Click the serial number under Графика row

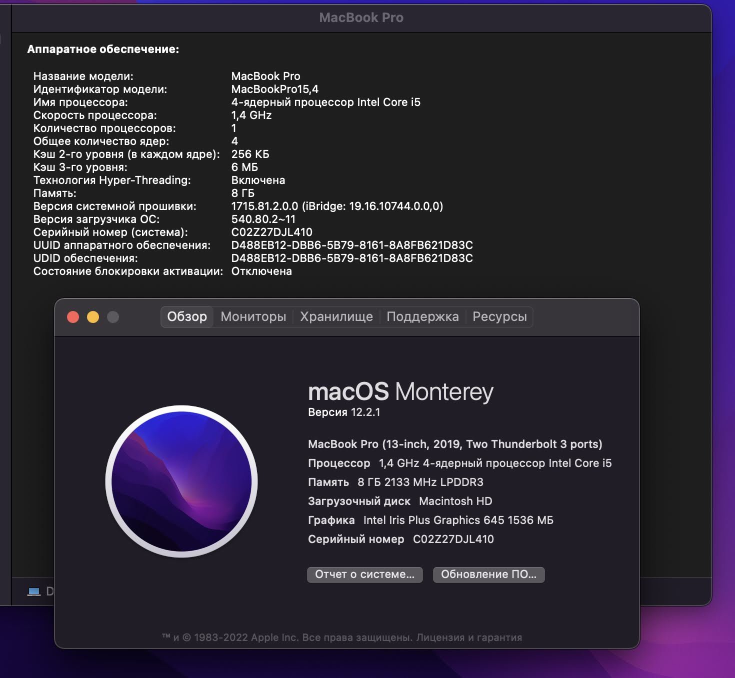click(453, 539)
